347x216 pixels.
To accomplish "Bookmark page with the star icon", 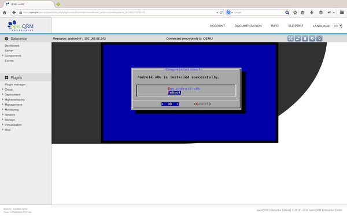I will tap(295, 13).
